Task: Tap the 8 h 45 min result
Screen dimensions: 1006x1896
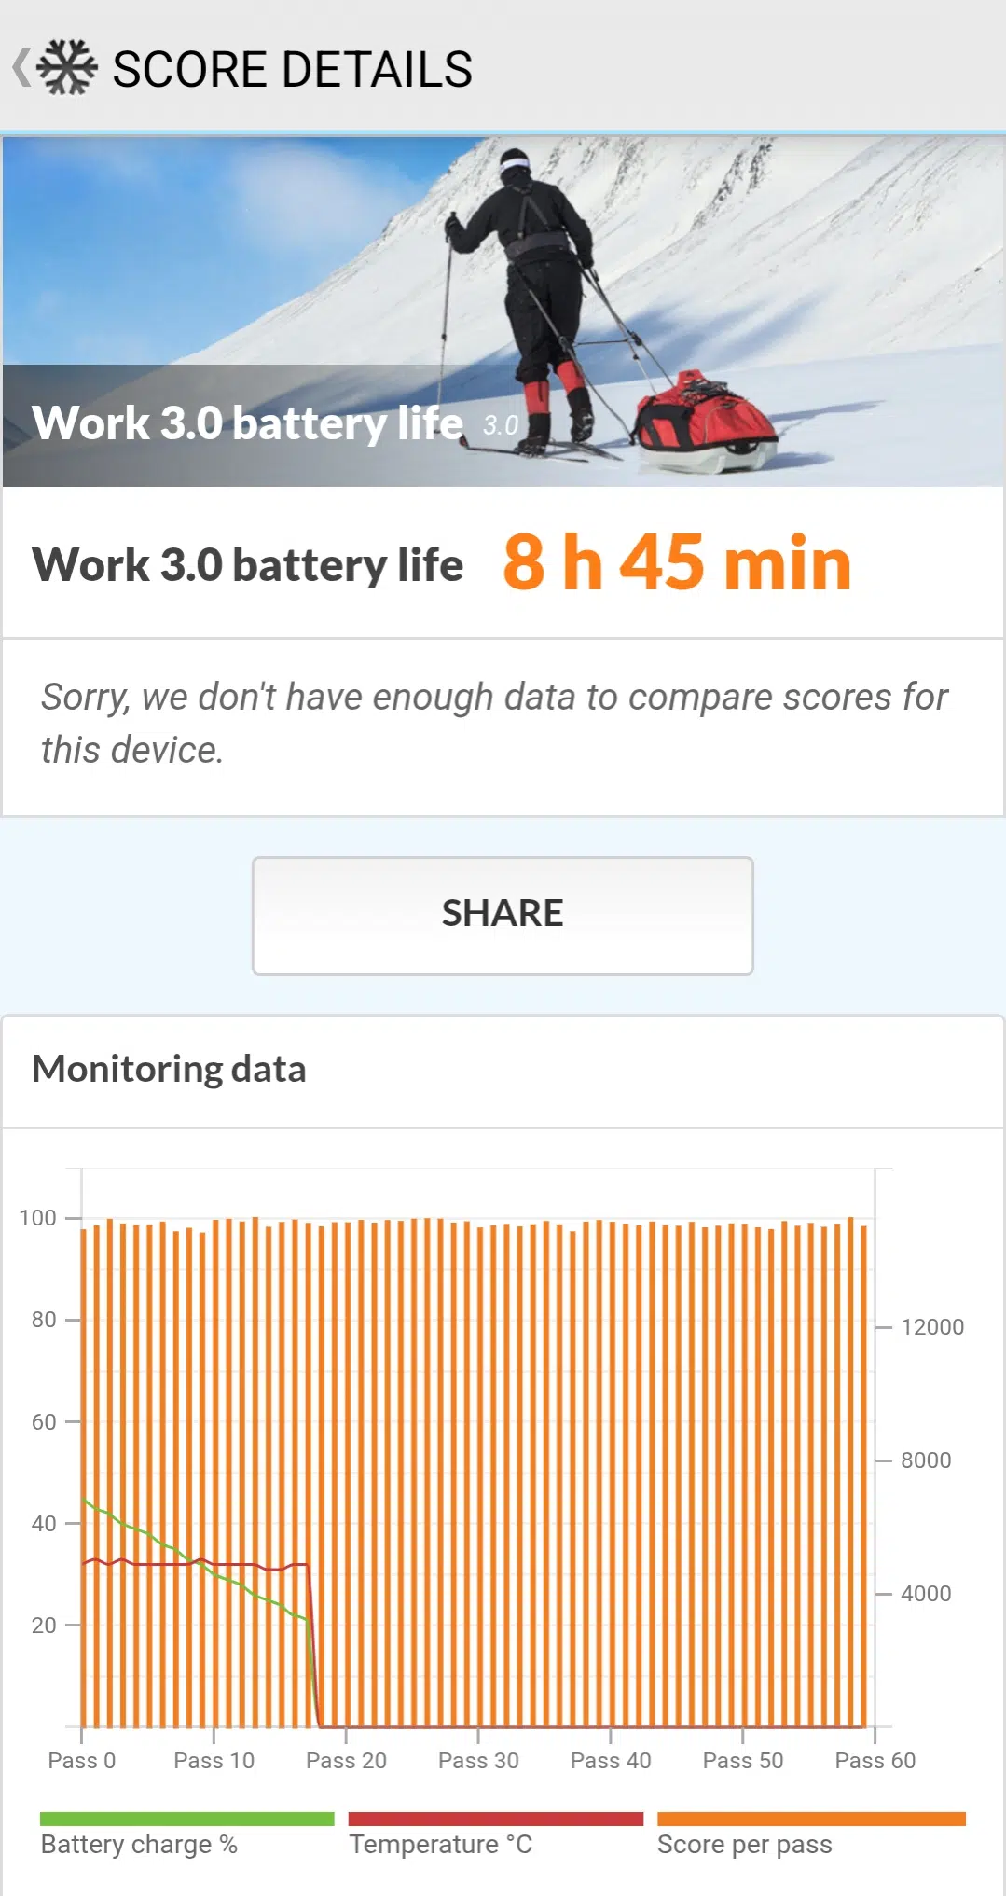Action: tap(677, 563)
